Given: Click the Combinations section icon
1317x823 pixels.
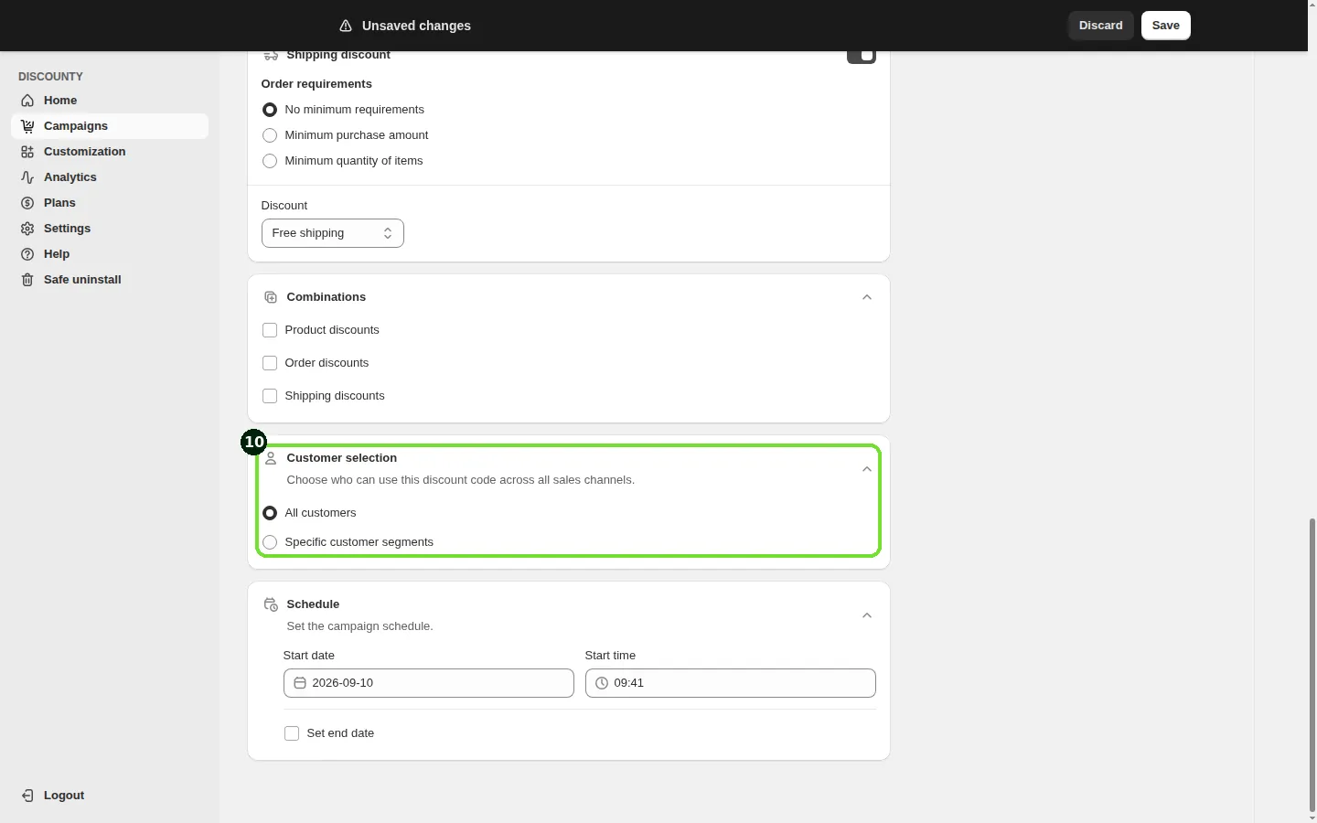Looking at the screenshot, I should click(271, 297).
